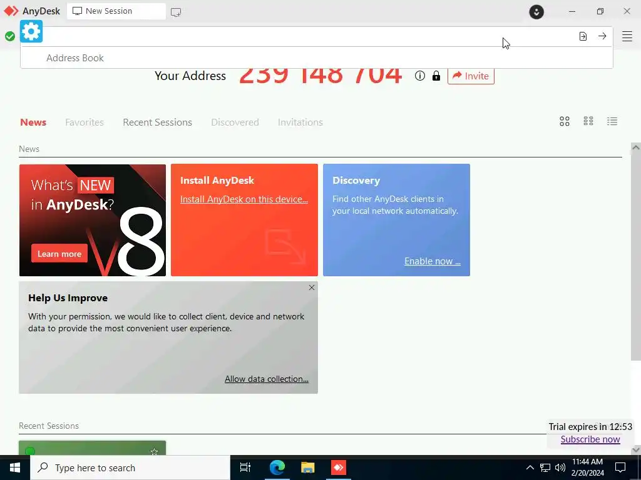Click the scrollbar down arrow
Screen dimensions: 641x480
click(635, 449)
